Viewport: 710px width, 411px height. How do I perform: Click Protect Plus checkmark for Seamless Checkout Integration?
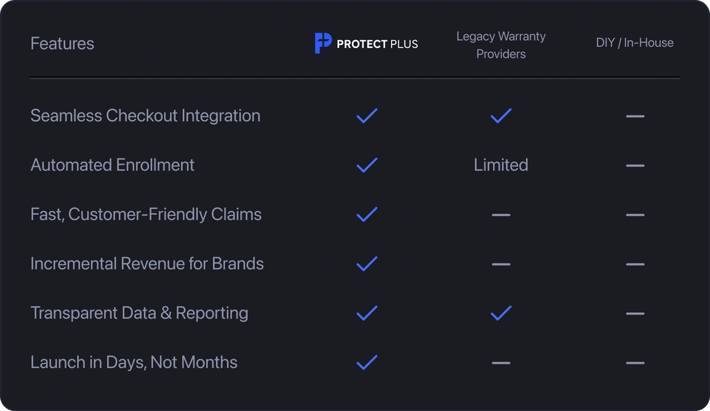(367, 116)
